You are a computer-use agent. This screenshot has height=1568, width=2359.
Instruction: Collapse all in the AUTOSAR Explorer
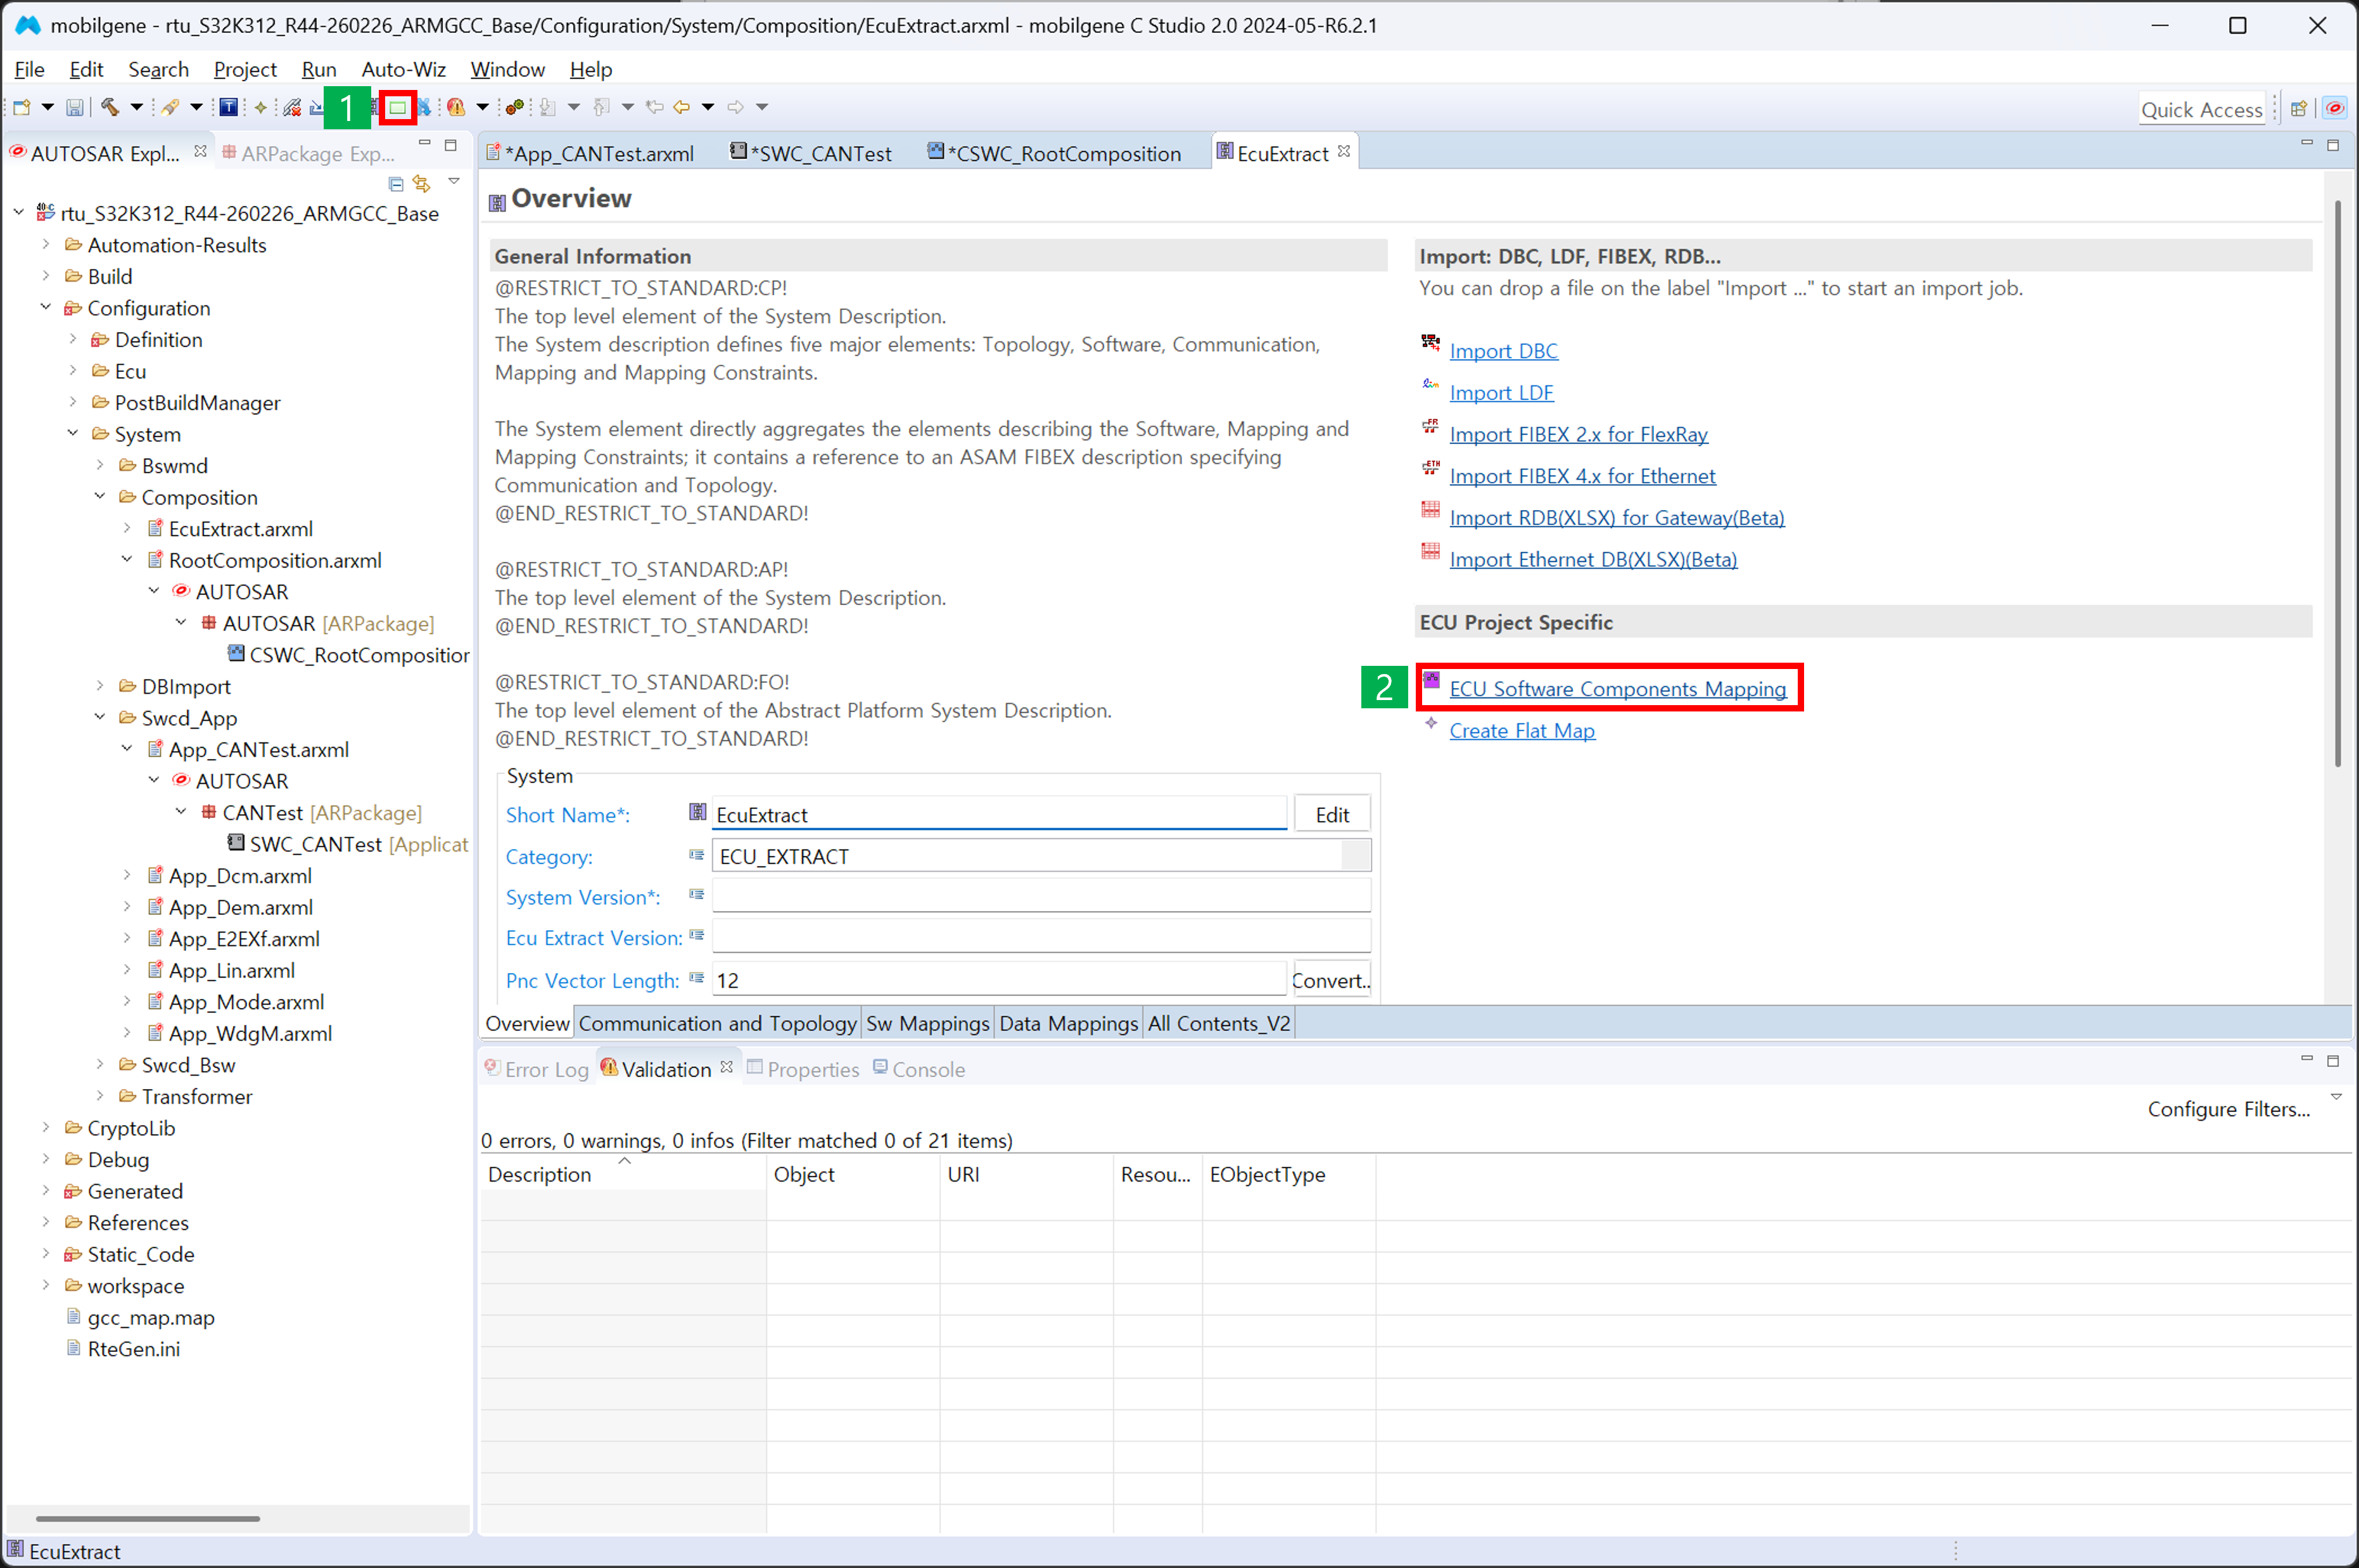tap(396, 183)
